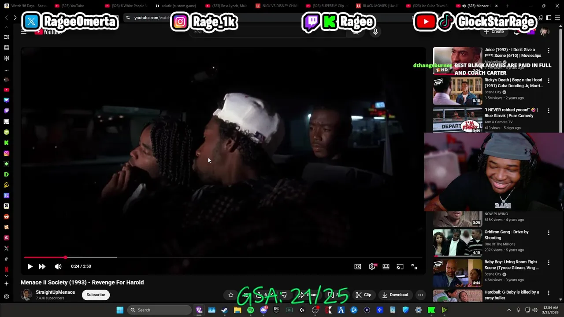Switch to SUPERFLY Clip browser tab
Image resolution: width=564 pixels, height=317 pixels.
pyautogui.click(x=327, y=6)
